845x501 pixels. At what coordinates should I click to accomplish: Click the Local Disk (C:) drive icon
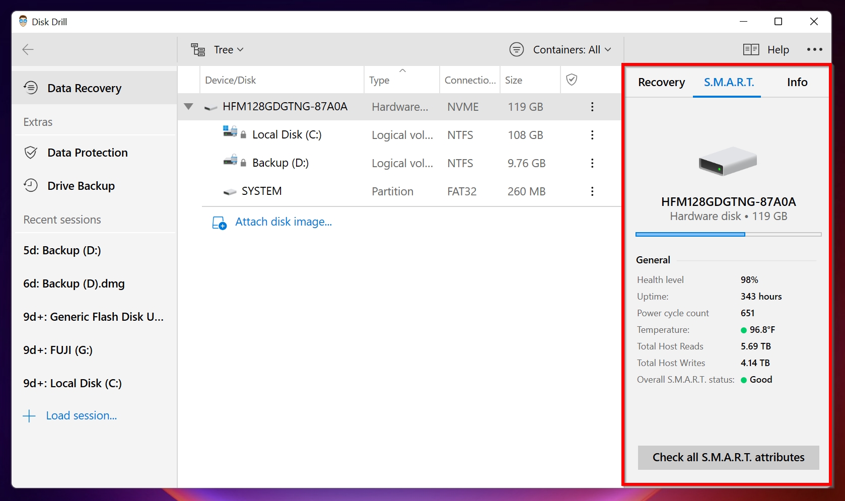tap(230, 131)
